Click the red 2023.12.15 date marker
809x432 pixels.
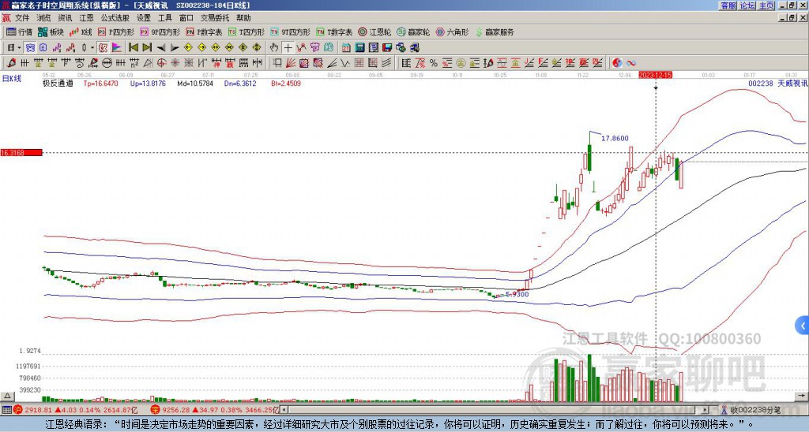click(655, 74)
